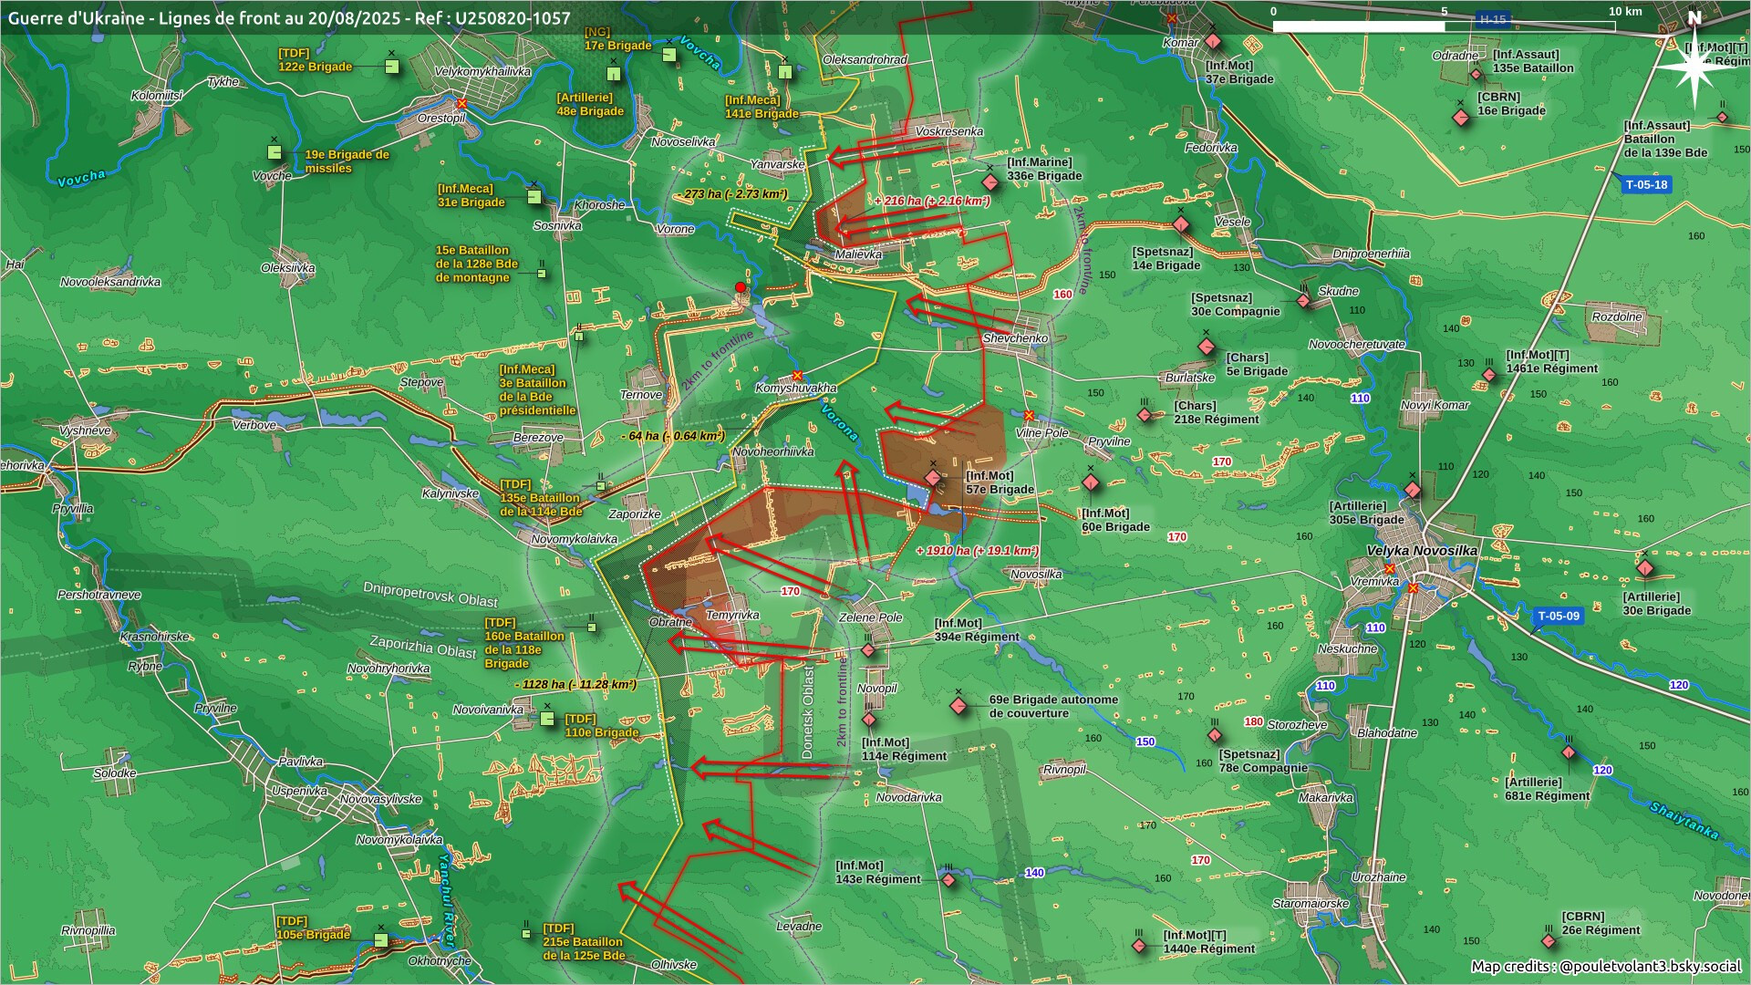Viewport: 1751px width, 985px height.
Task: Click the Komyshuvakha village label
Action: pyautogui.click(x=795, y=389)
